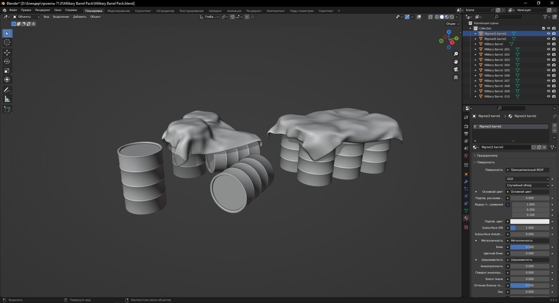Activate the Rotate tool
The image size is (559, 303).
pyautogui.click(x=7, y=62)
